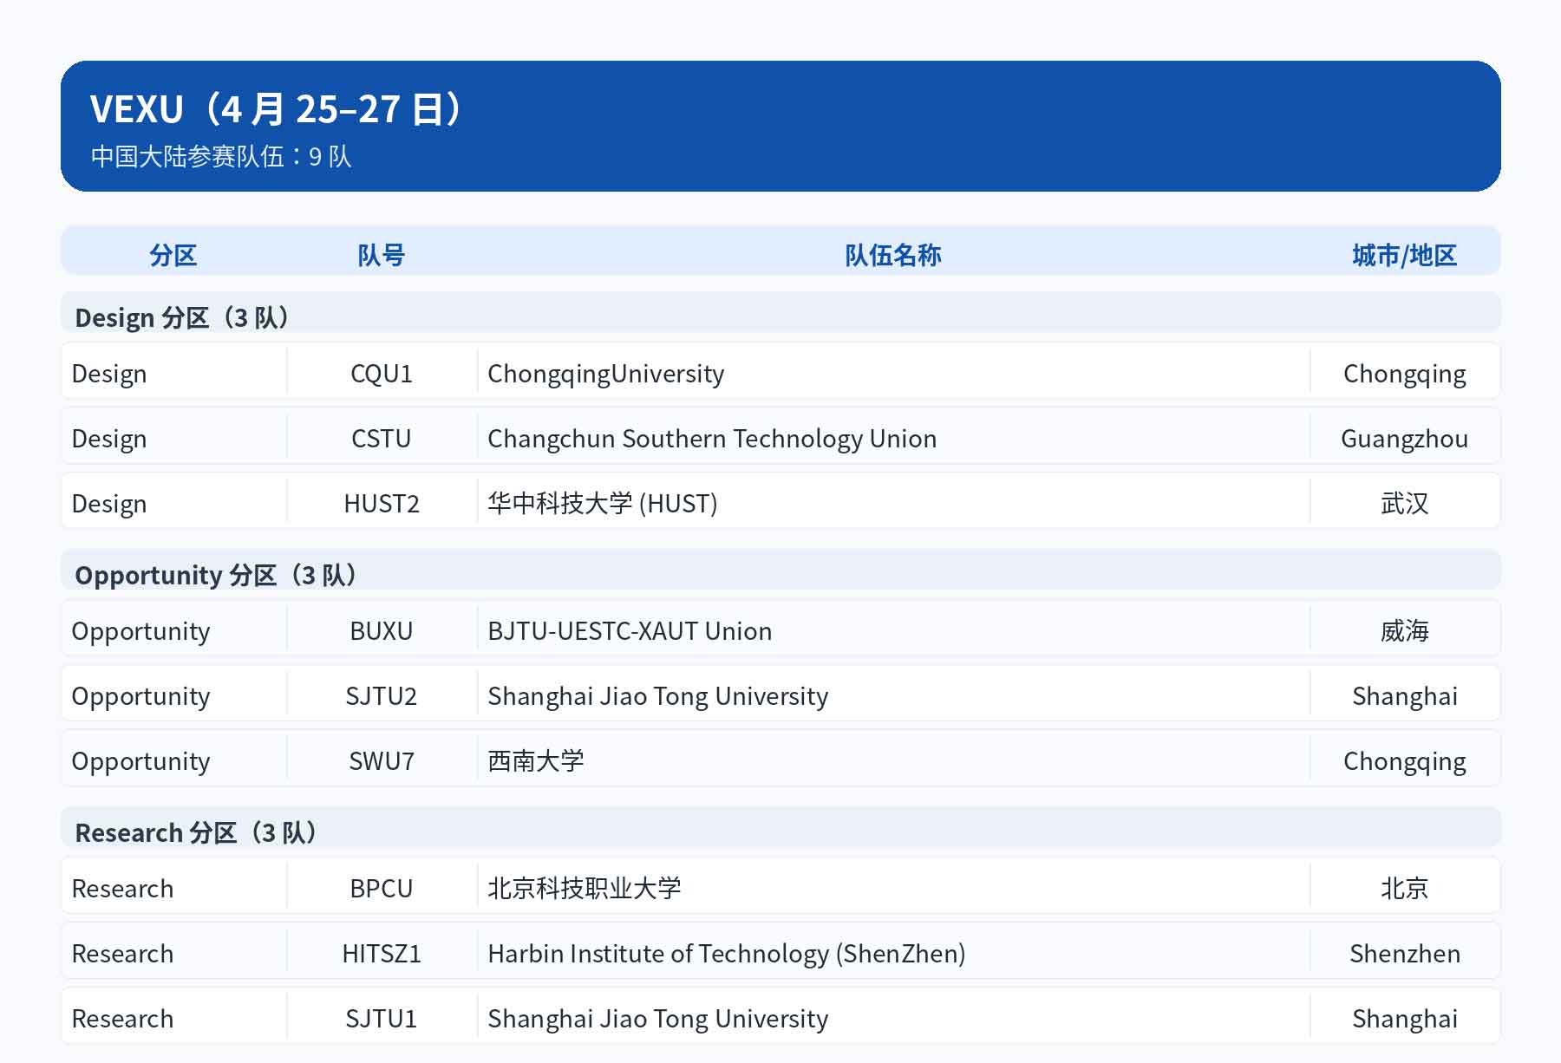The width and height of the screenshot is (1561, 1063).
Task: Select the SJTU1 team number cell
Action: 381,1019
